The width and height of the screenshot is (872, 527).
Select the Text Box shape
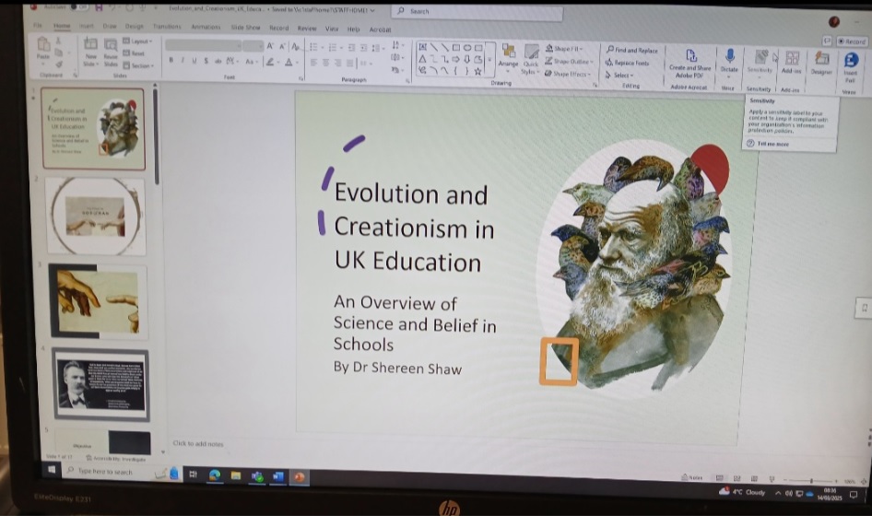[423, 47]
